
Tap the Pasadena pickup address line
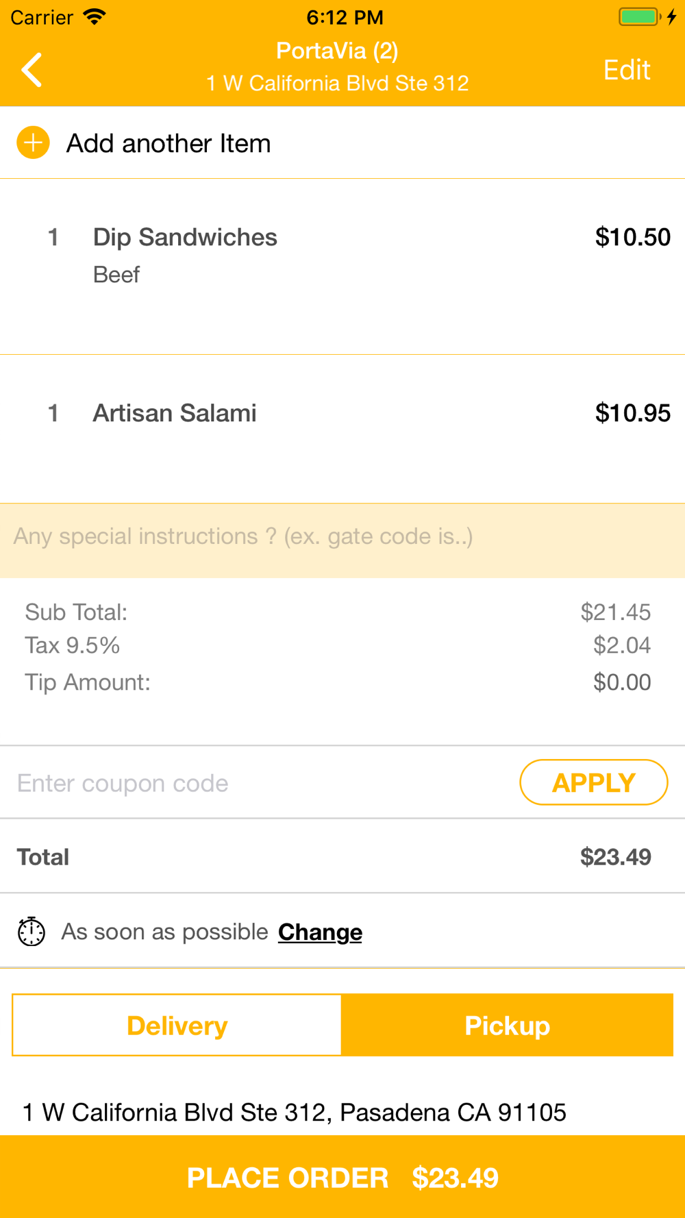(295, 1112)
